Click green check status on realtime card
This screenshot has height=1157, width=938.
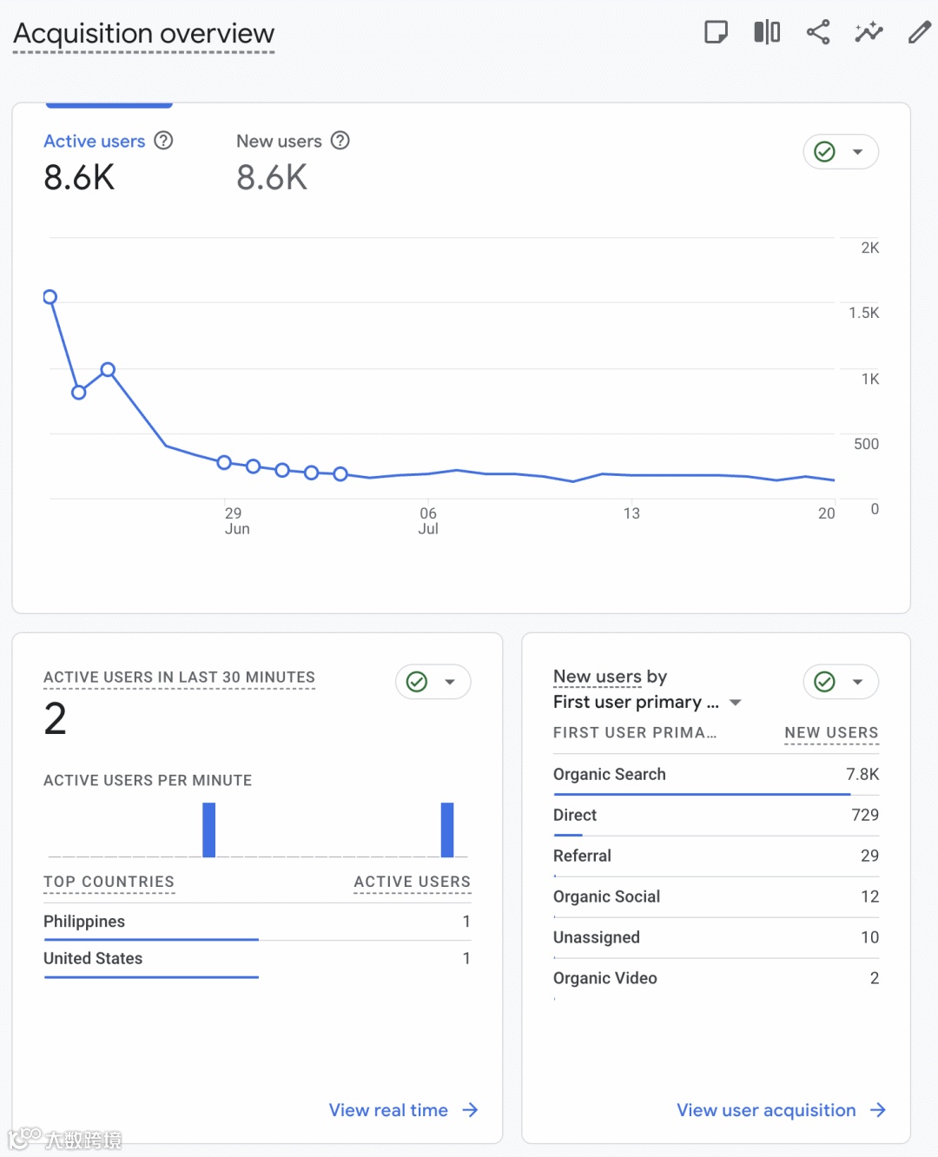tap(417, 682)
